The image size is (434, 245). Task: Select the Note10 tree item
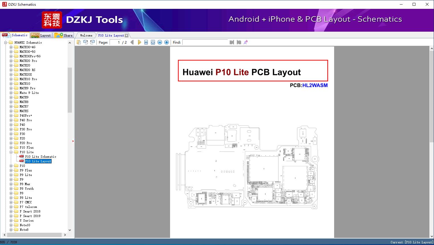25,225
